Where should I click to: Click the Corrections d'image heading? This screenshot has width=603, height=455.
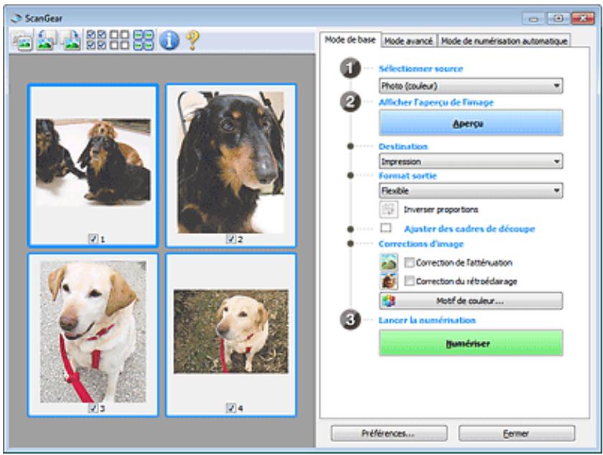421,244
